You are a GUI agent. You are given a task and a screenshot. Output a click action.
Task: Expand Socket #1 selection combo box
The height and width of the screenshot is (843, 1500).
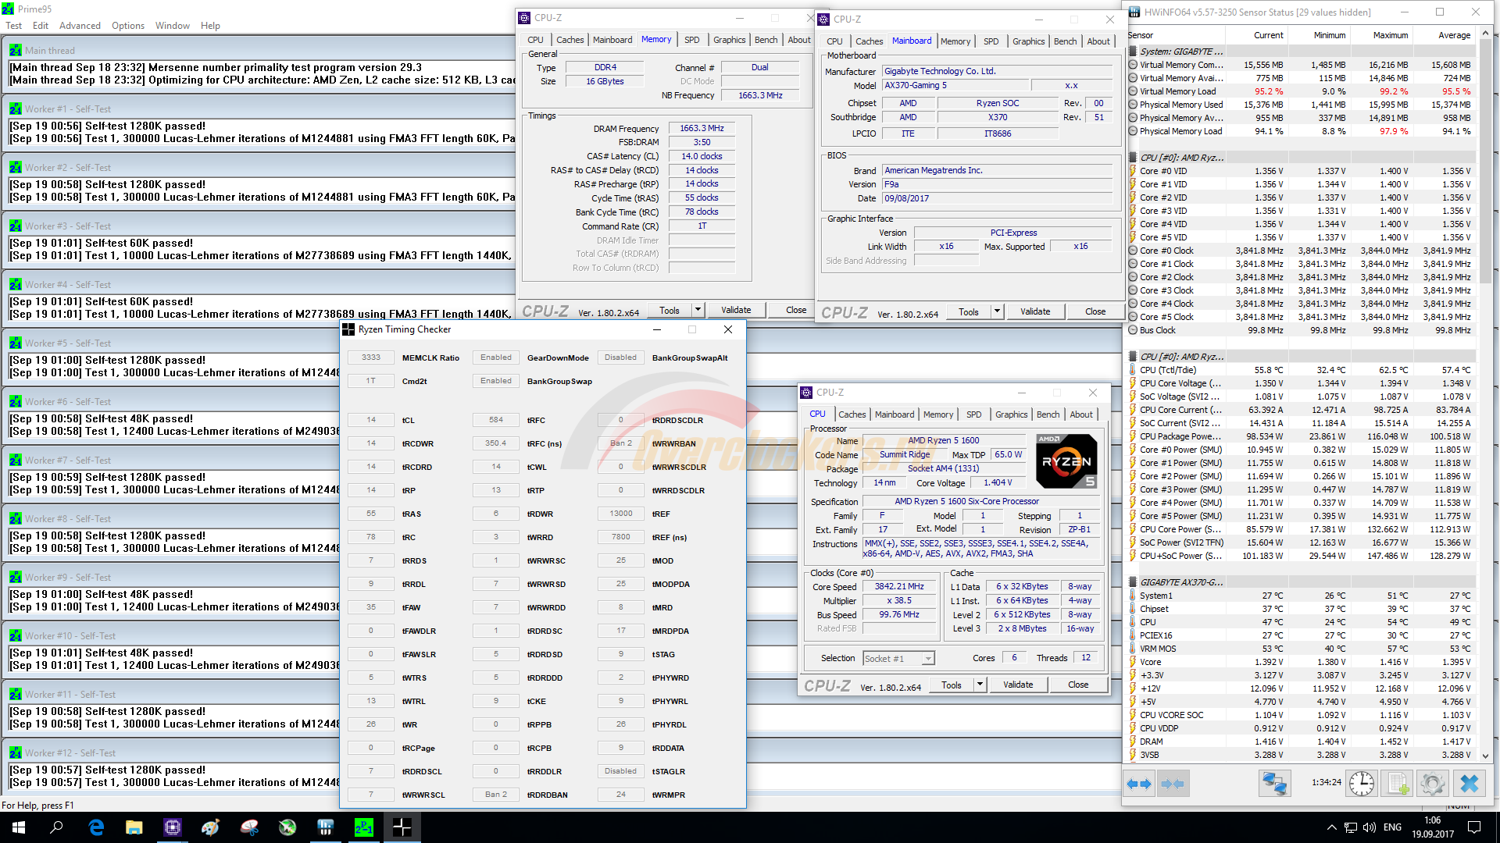[x=928, y=659]
